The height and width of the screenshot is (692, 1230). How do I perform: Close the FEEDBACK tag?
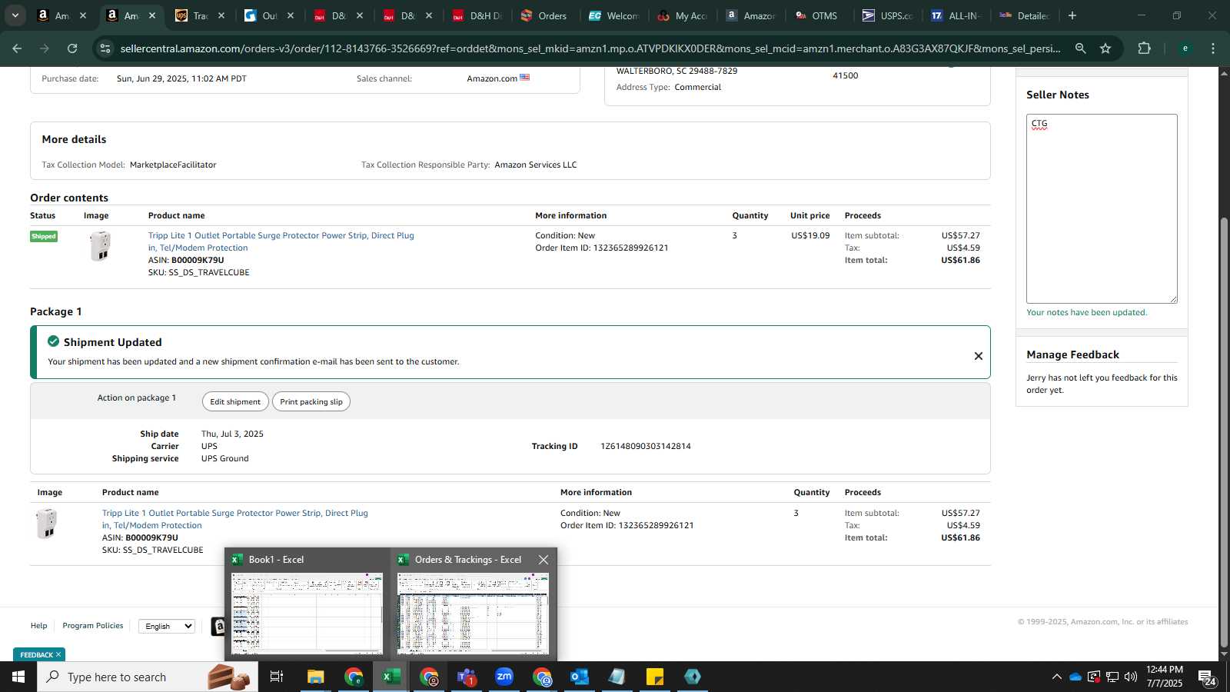58,654
